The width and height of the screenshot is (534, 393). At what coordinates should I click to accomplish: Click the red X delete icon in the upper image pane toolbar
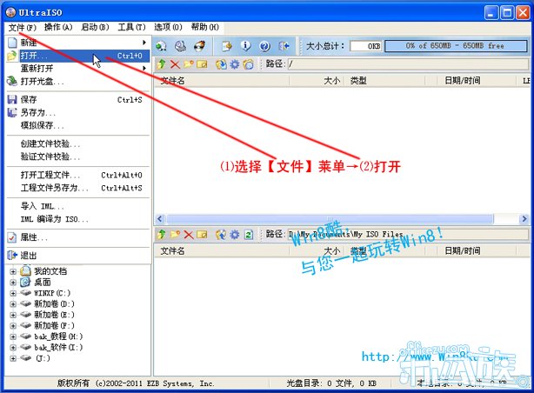coord(175,63)
